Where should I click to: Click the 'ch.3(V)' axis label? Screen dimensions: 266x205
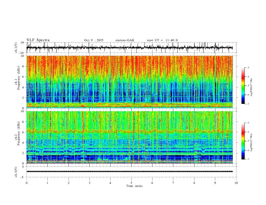[x=16, y=172]
